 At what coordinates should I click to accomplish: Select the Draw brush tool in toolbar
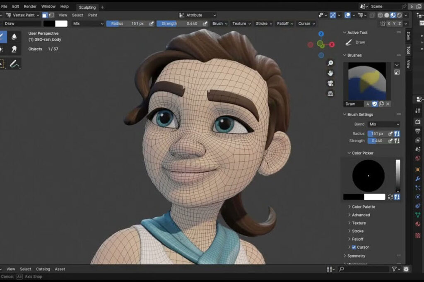(x=3, y=37)
